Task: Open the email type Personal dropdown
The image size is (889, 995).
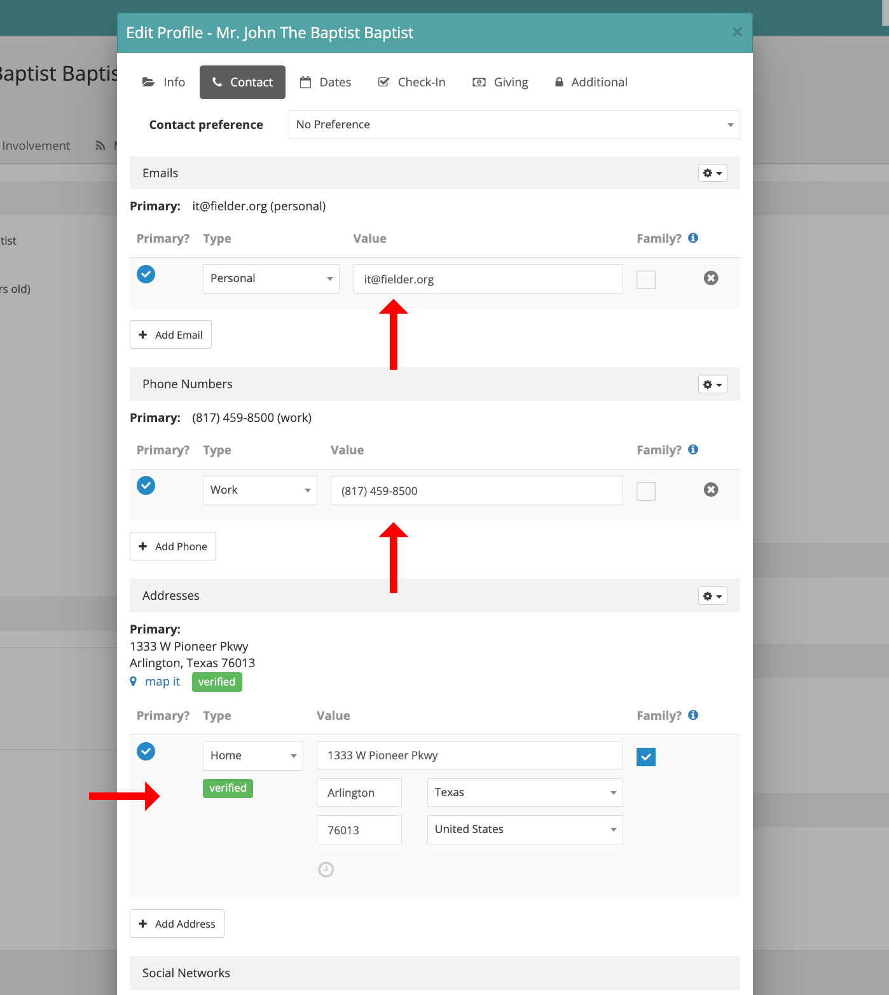Action: click(271, 279)
